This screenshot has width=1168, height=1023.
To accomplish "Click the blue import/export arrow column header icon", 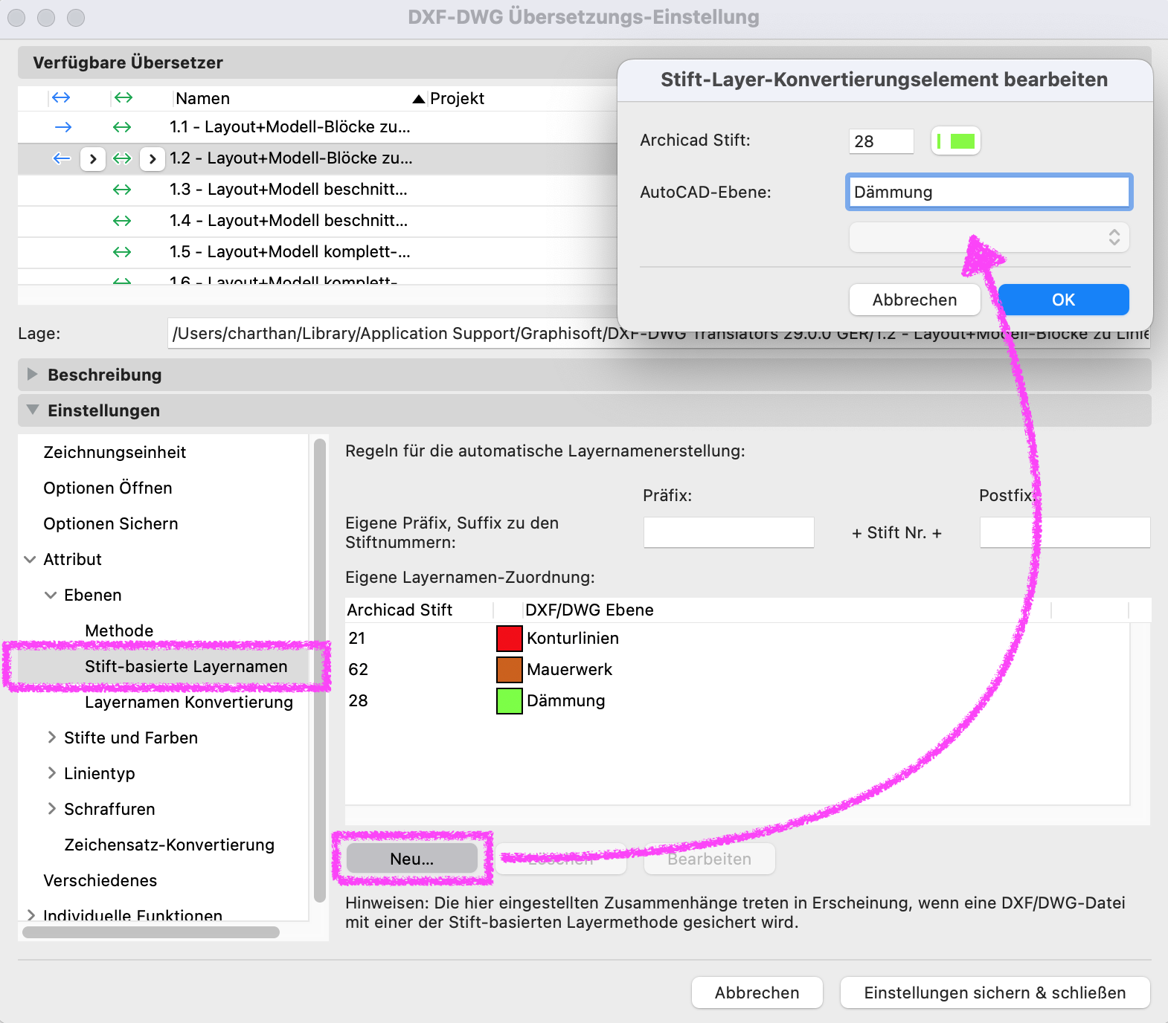I will 61,97.
